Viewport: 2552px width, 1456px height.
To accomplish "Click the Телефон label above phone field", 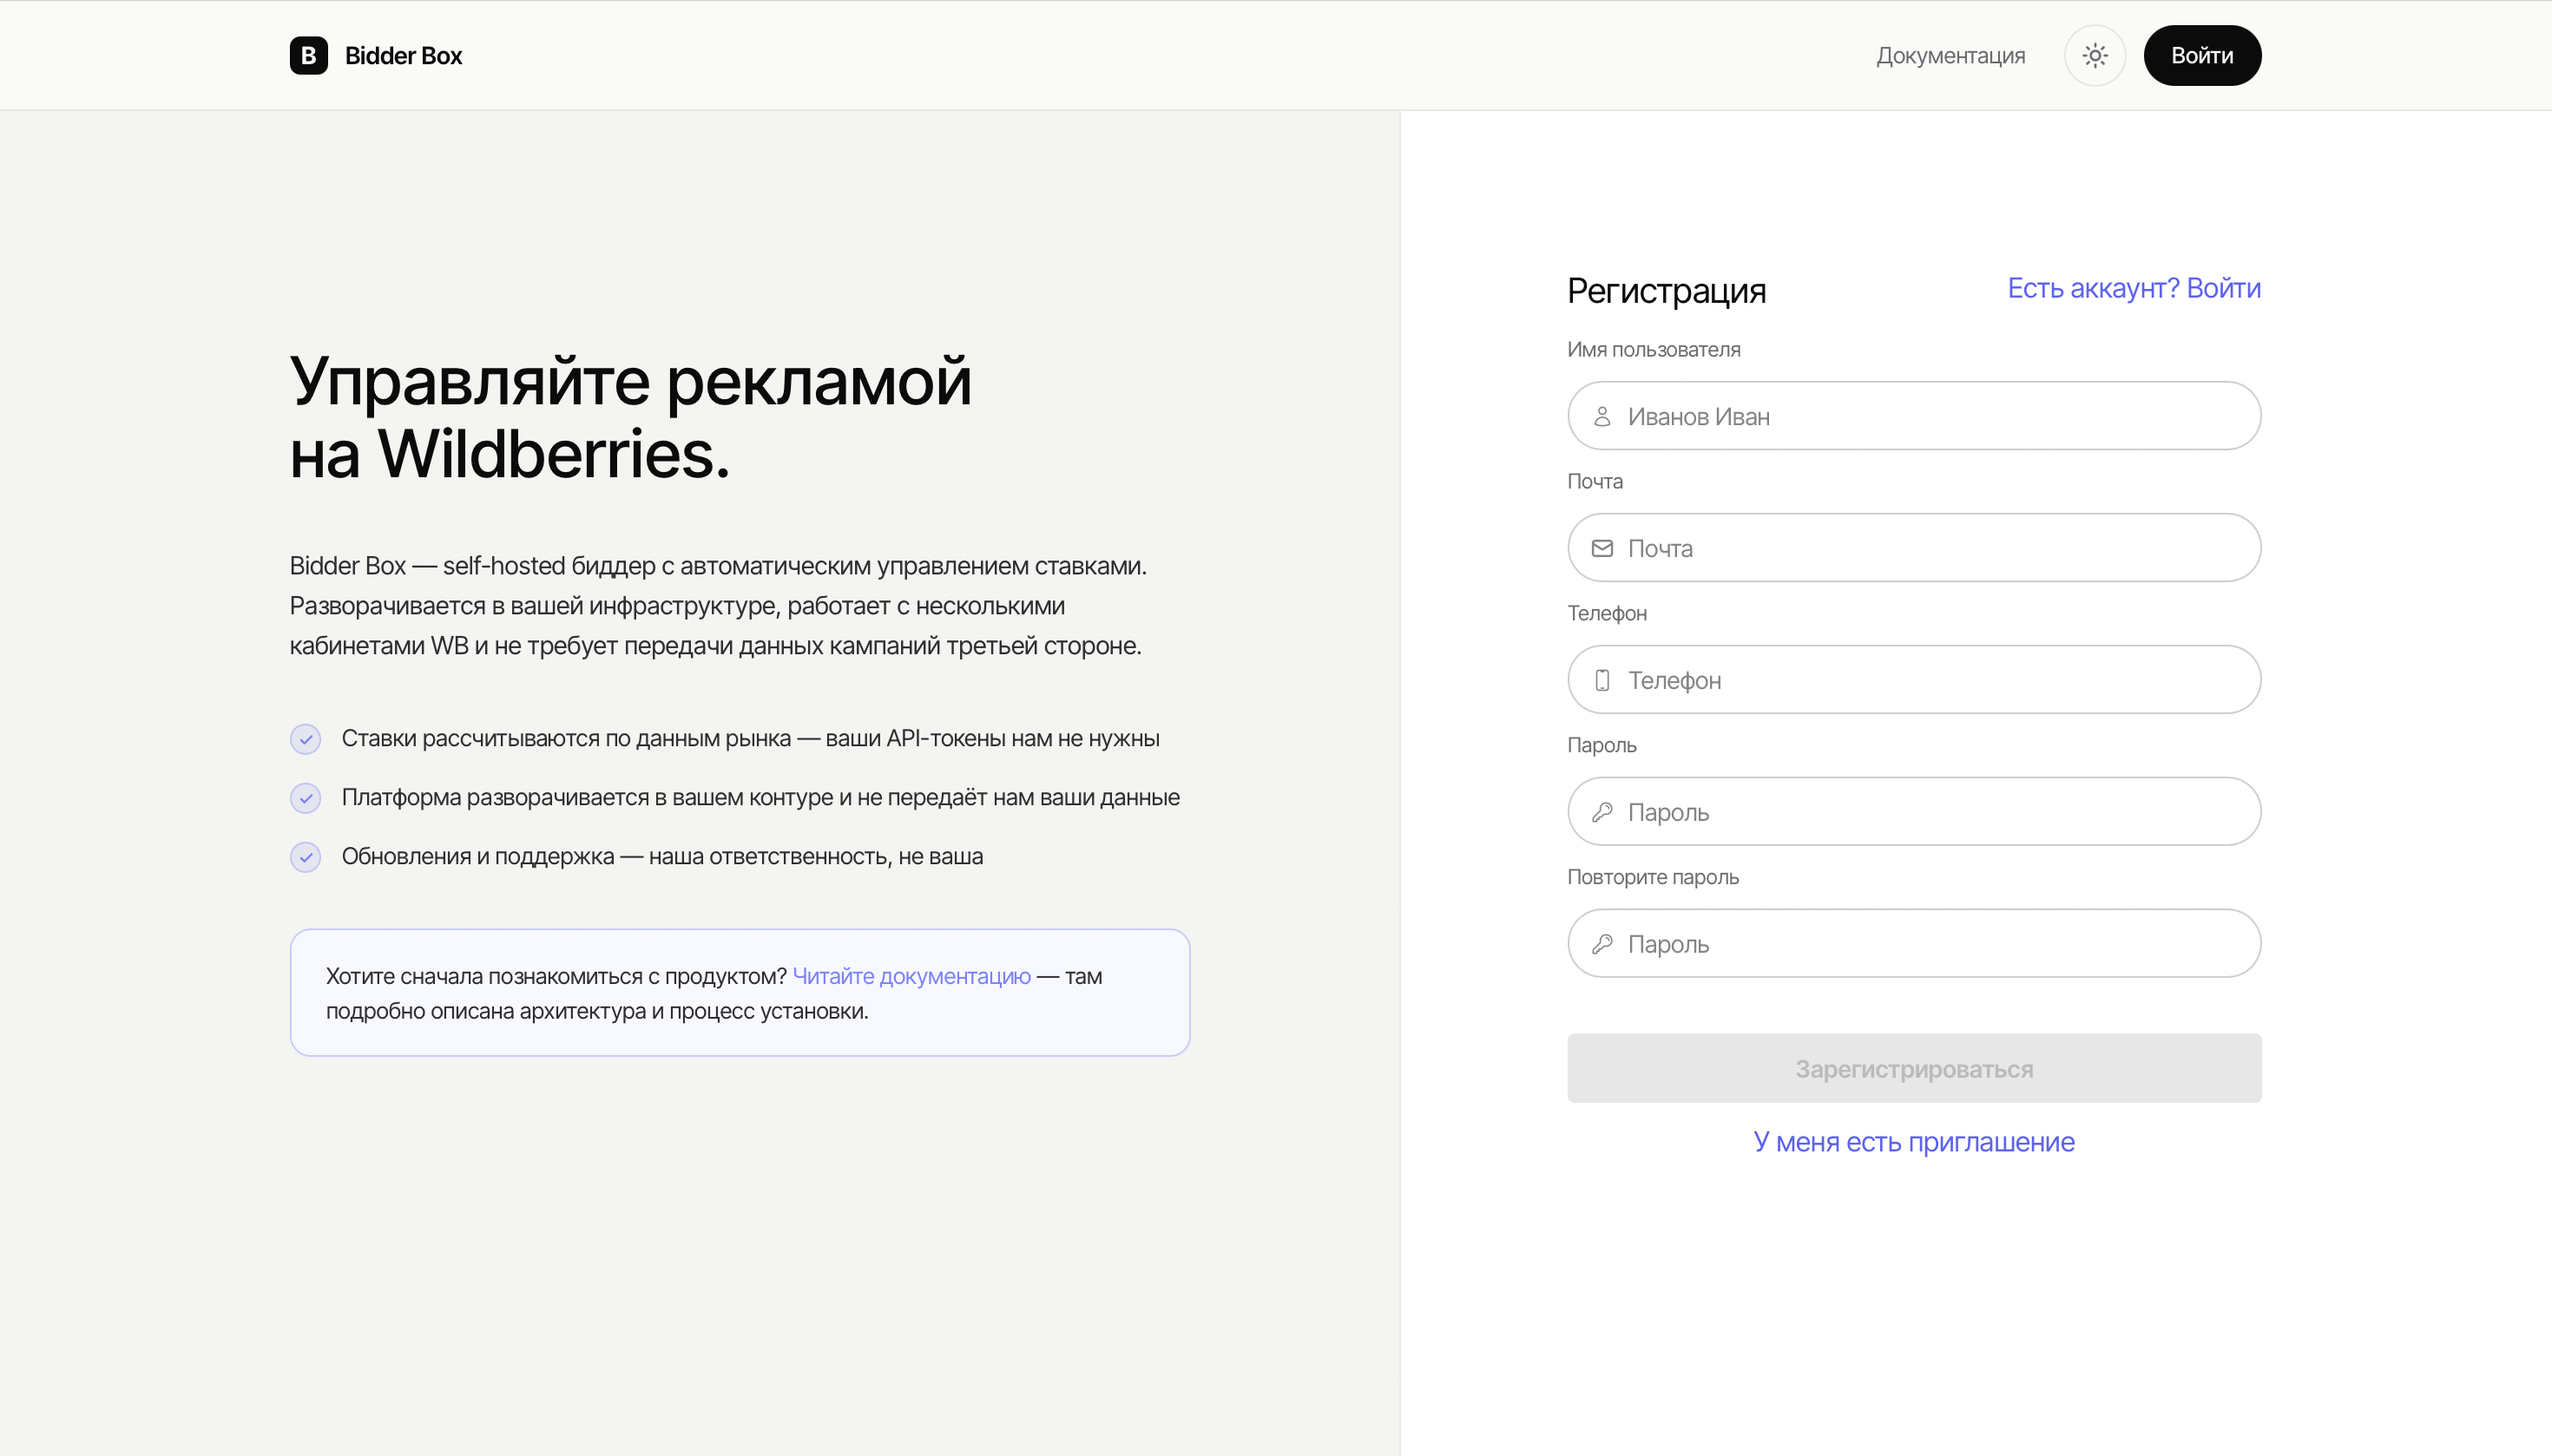I will click(1606, 614).
